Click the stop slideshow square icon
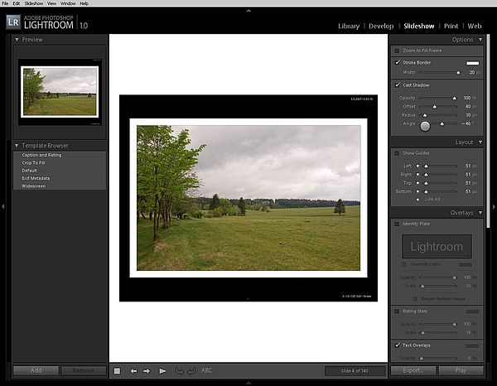Viewport: 497px width, 386px height. (x=117, y=371)
